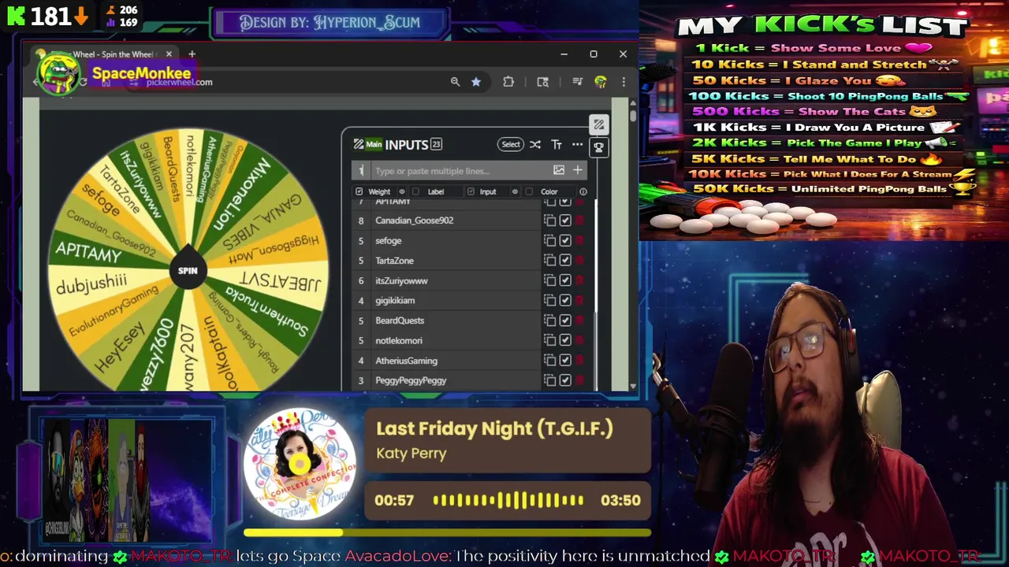Image resolution: width=1009 pixels, height=567 pixels.
Task: Bookmark page with the star icon
Action: 476,82
